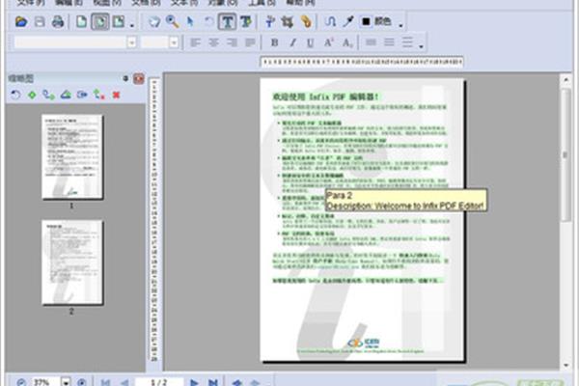Select the eyedropper color picker tool
The image size is (579, 386).
point(347,22)
